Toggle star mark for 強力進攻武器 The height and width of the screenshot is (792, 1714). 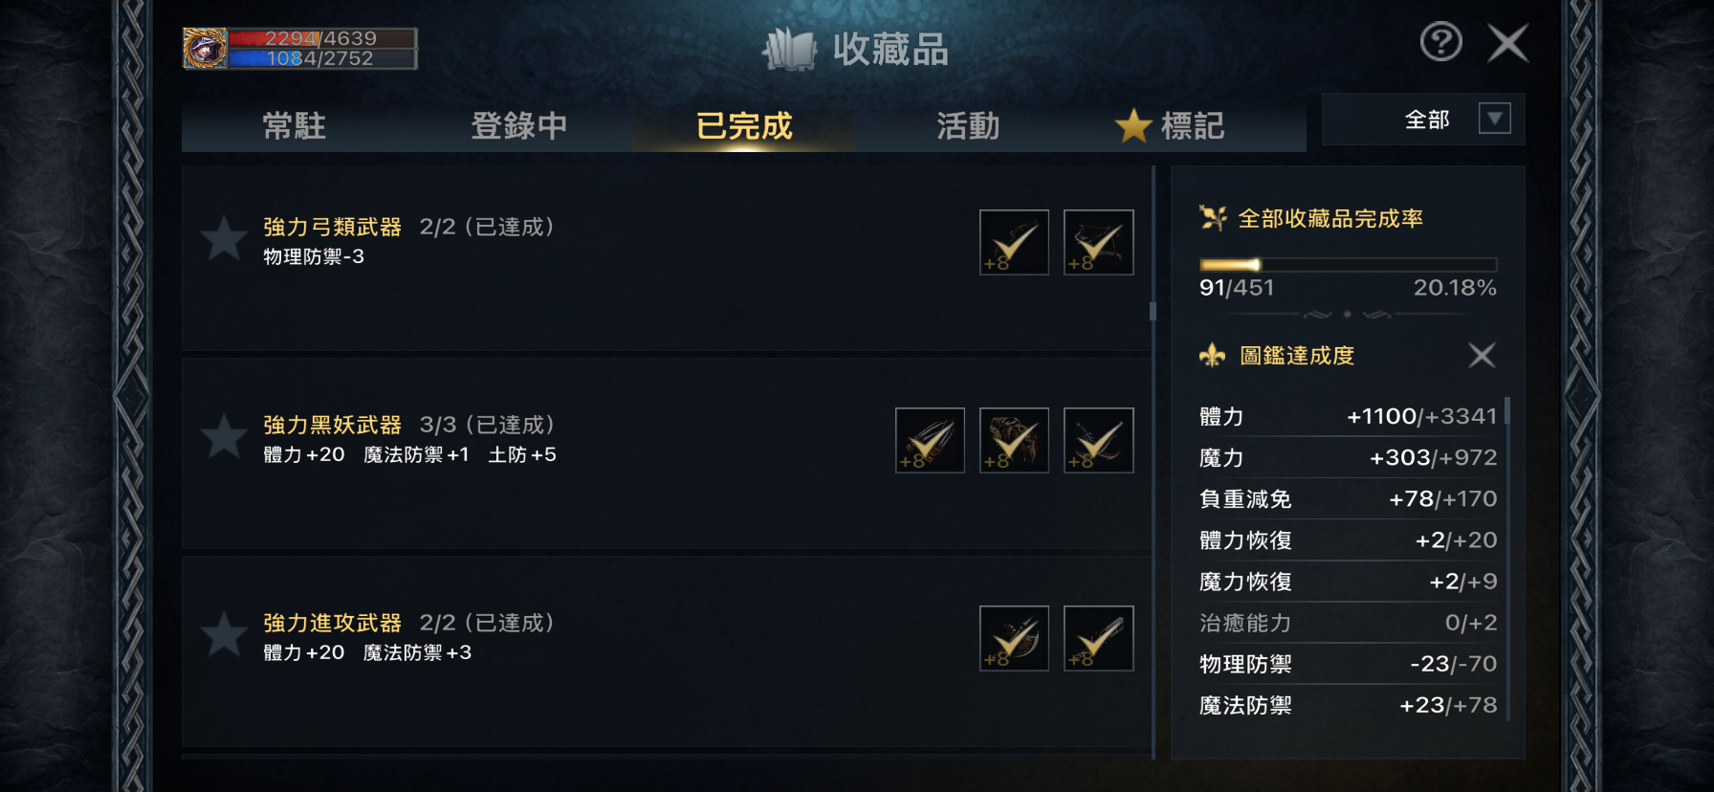click(x=224, y=635)
